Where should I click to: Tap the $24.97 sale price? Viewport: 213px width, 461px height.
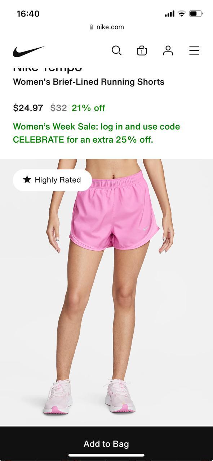coord(28,108)
